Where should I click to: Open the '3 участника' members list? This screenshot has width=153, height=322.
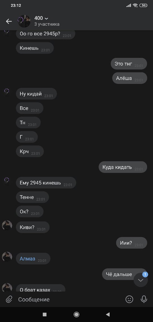47,24
